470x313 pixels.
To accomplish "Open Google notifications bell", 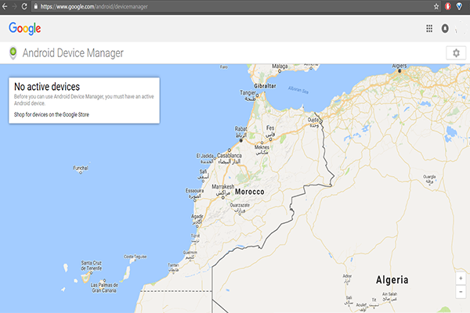I will coord(445,28).
